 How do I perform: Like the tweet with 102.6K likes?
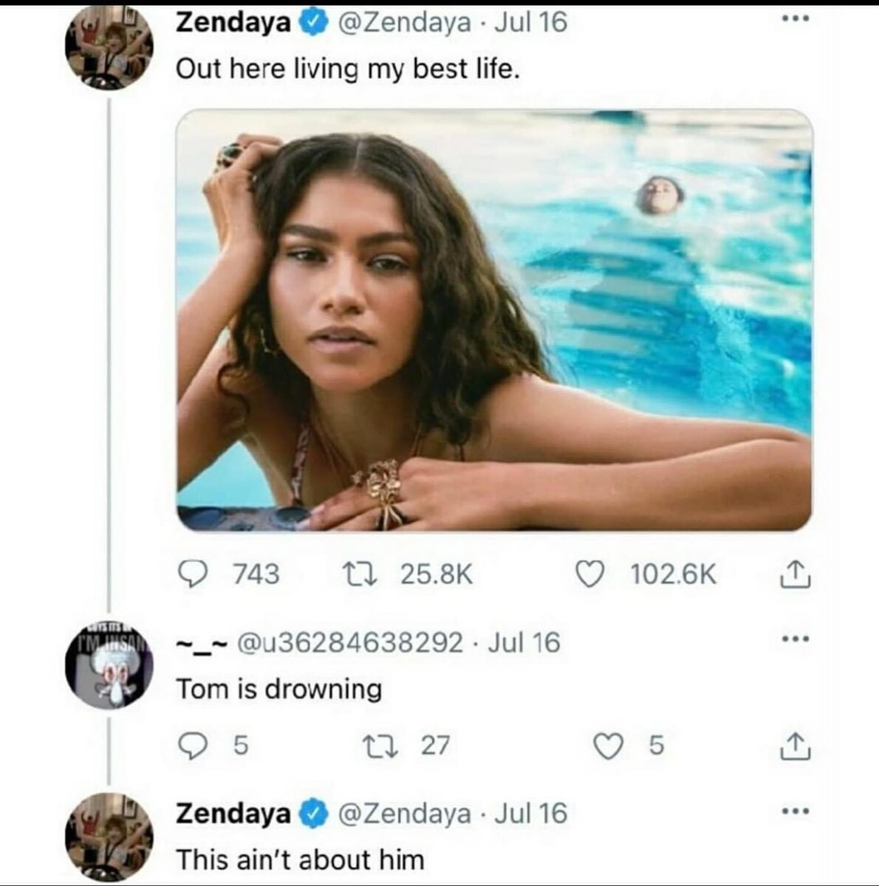pyautogui.click(x=589, y=574)
